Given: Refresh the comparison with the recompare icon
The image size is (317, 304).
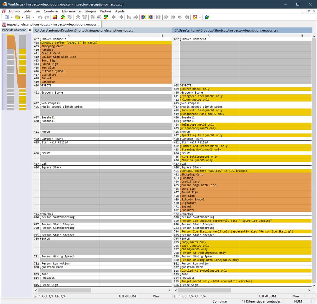Looking at the screenshot, I should pyautogui.click(x=206, y=17).
